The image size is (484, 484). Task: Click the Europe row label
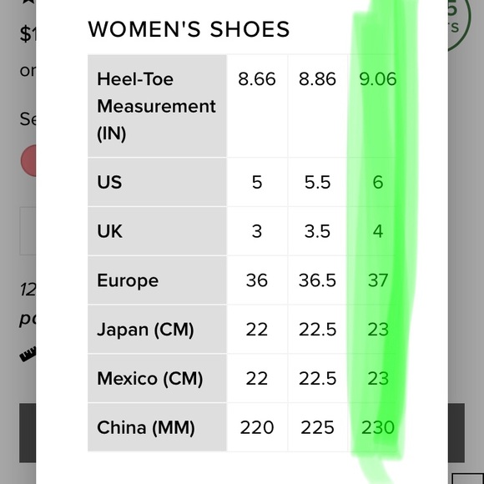click(x=128, y=280)
